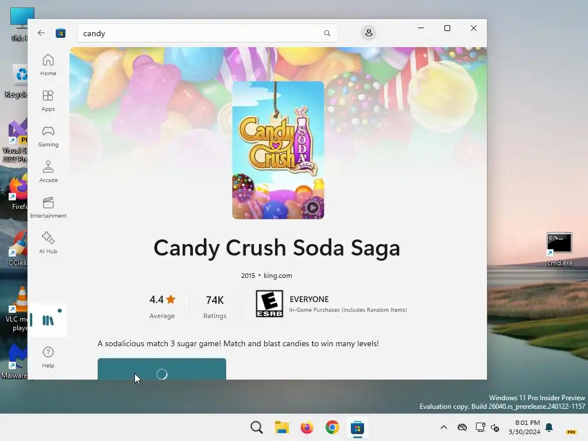The height and width of the screenshot is (441, 588).
Task: Click the search magnifier icon in the search box
Action: pyautogui.click(x=327, y=33)
